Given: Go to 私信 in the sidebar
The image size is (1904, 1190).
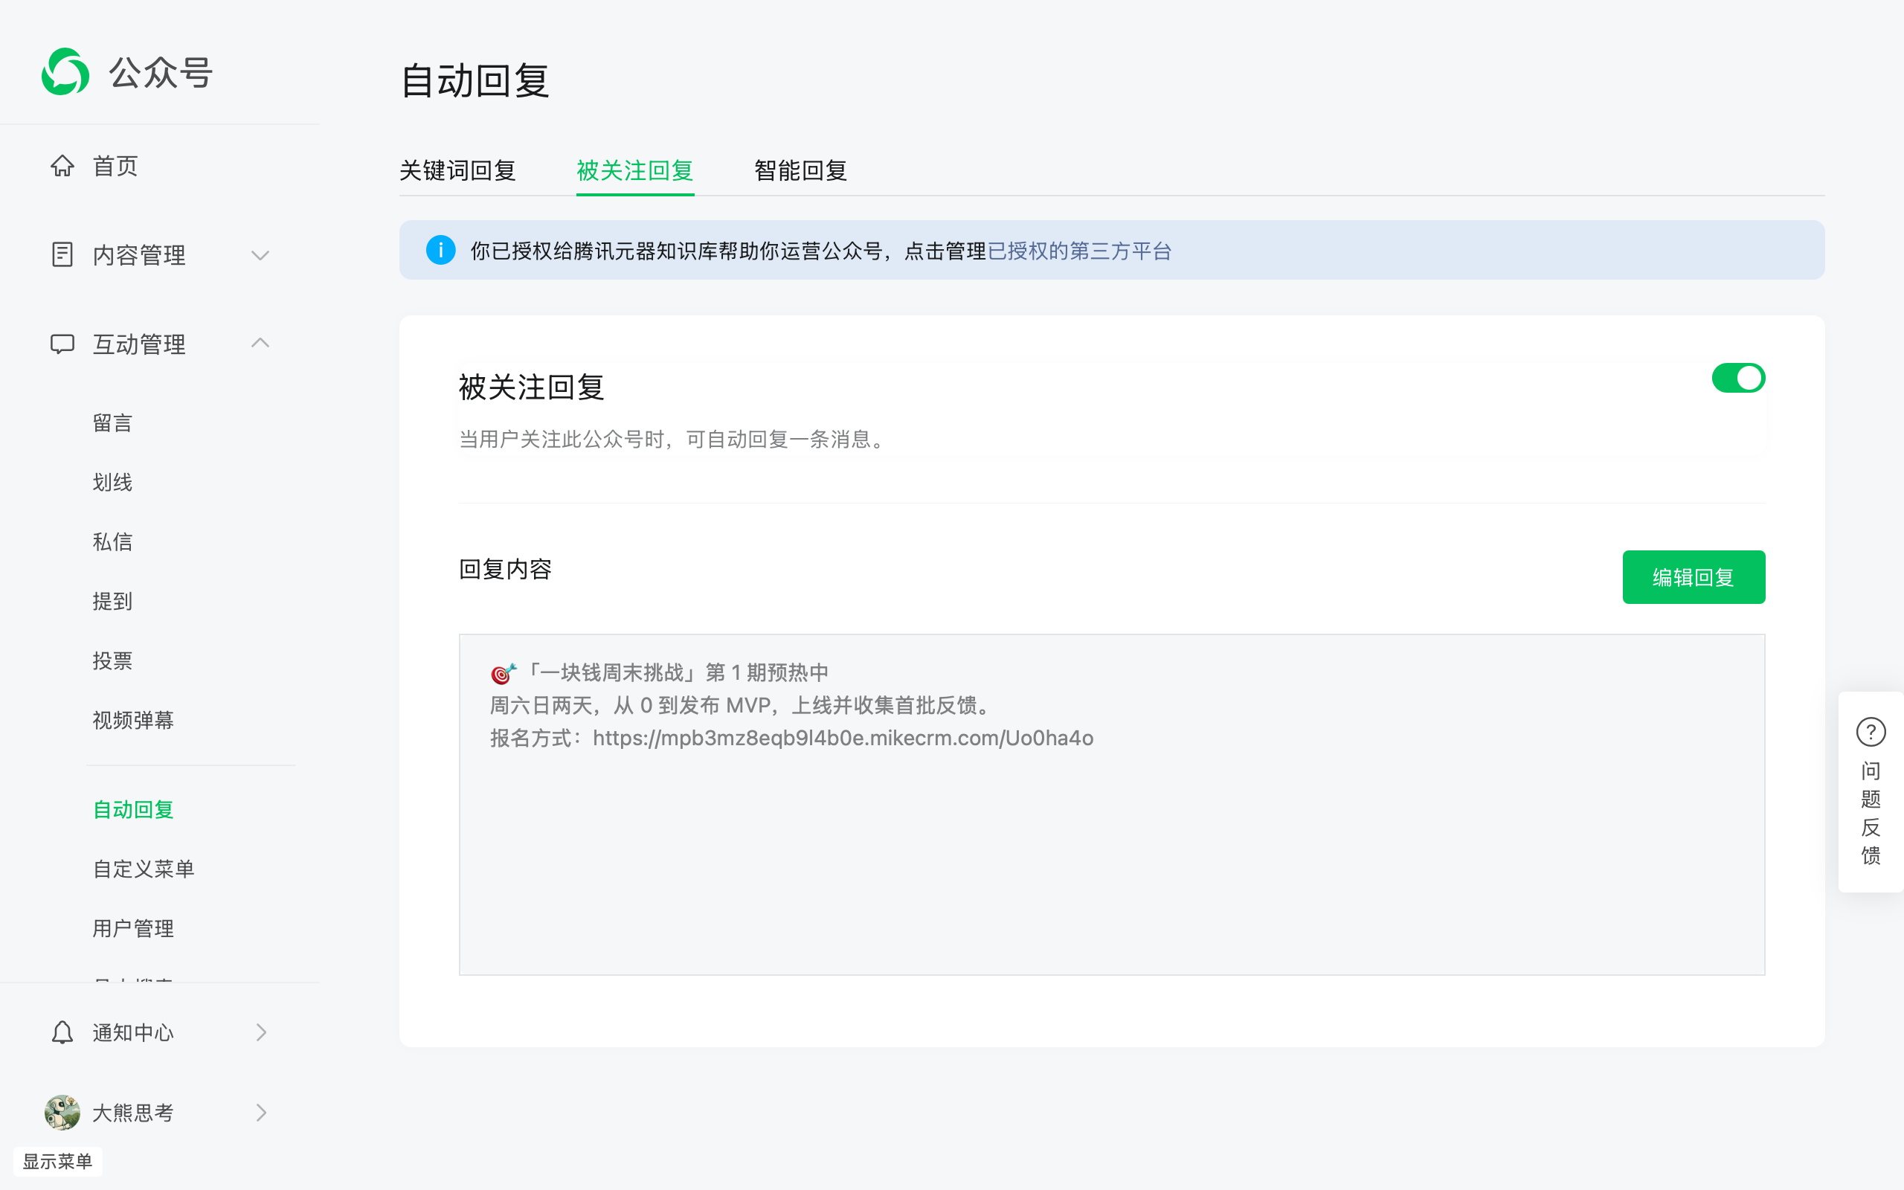Looking at the screenshot, I should (112, 541).
